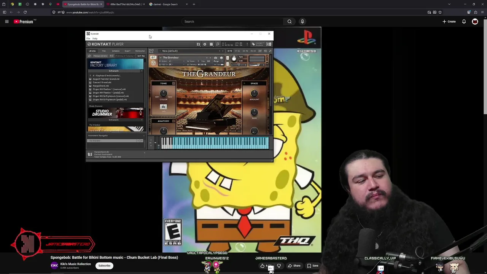Open the MIDI Ch dropdown
487x274 pixels.
[184, 64]
